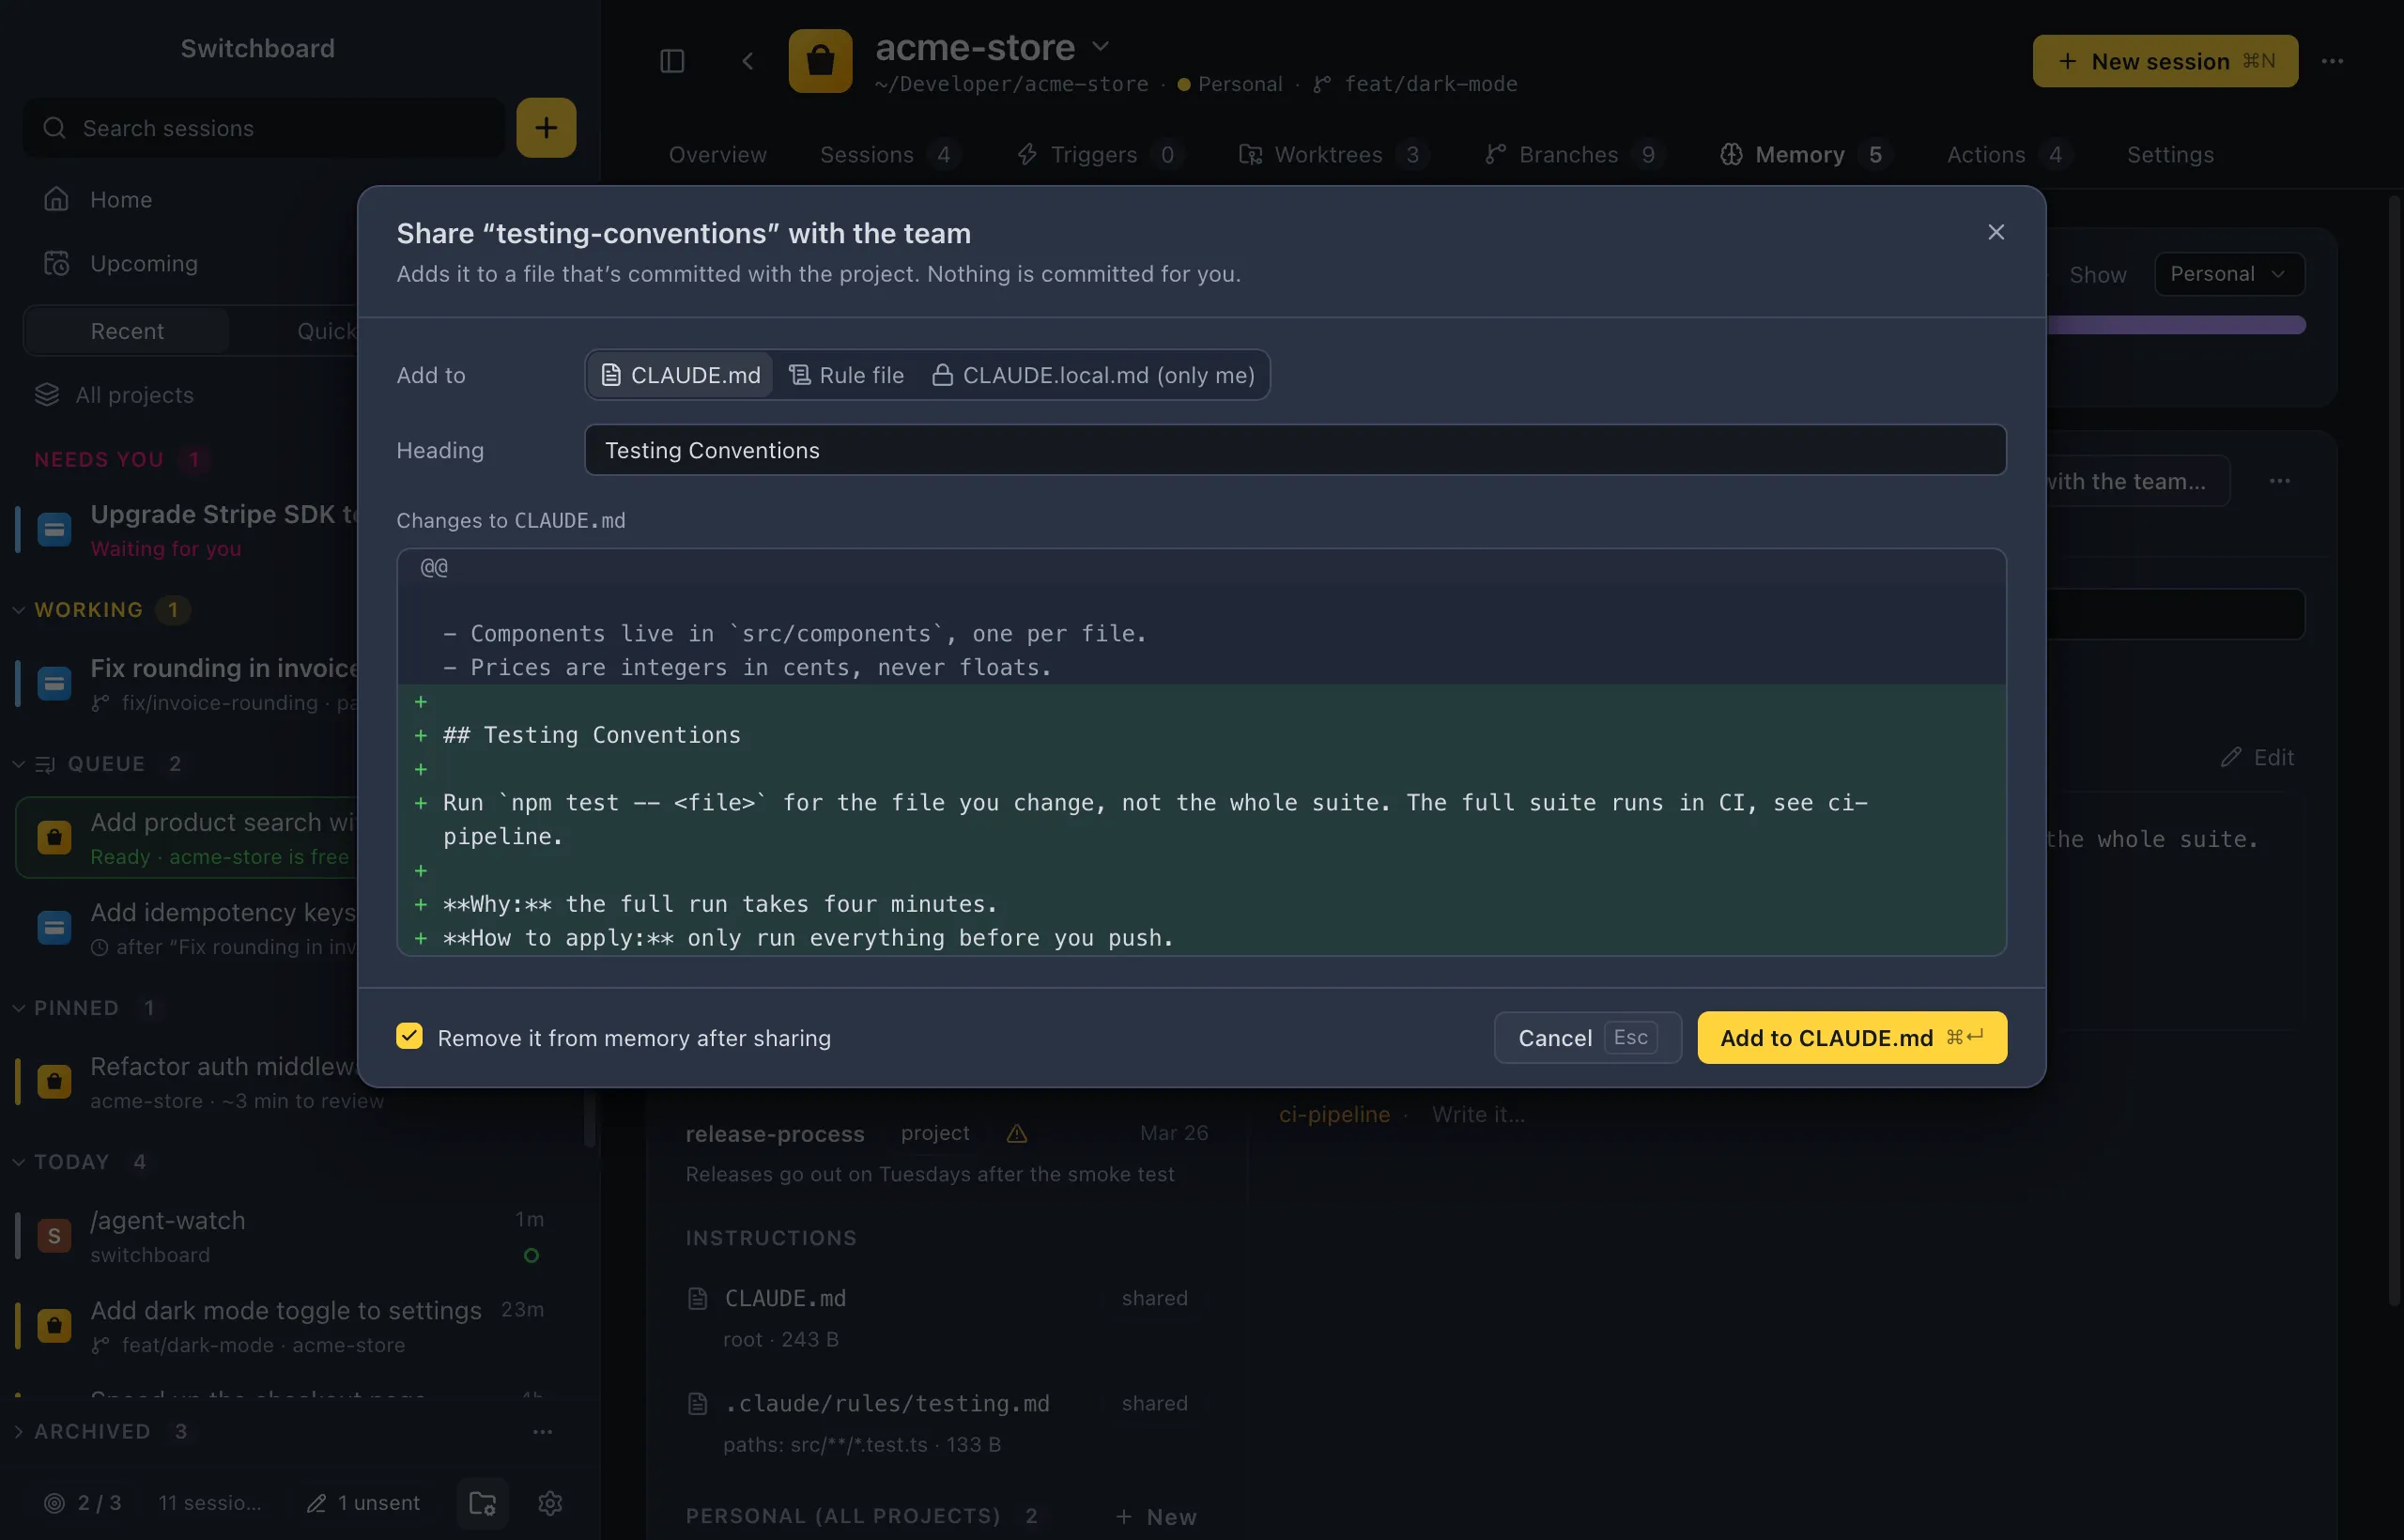Click the folder icon in status bar
Image resolution: width=2404 pixels, height=1540 pixels.
(x=483, y=1502)
